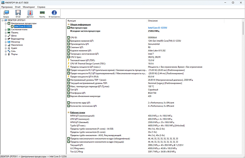Click the Память RAM module toolbar icon
The image size is (245, 158).
coord(42,13)
